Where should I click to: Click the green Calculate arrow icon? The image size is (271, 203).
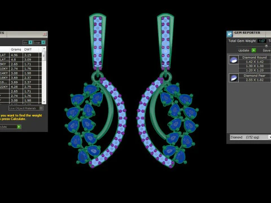tap(19, 127)
